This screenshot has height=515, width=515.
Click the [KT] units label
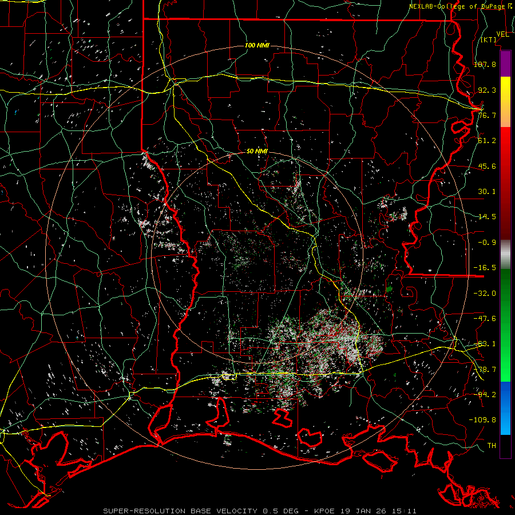coord(489,40)
